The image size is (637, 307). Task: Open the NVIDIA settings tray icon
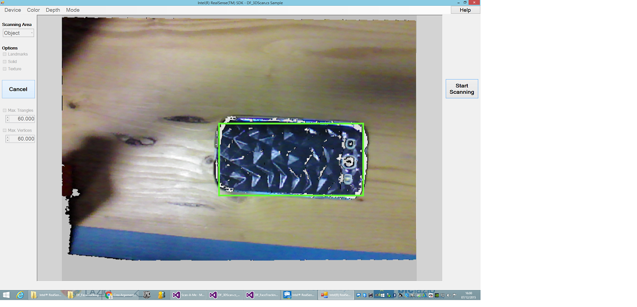pos(436,295)
